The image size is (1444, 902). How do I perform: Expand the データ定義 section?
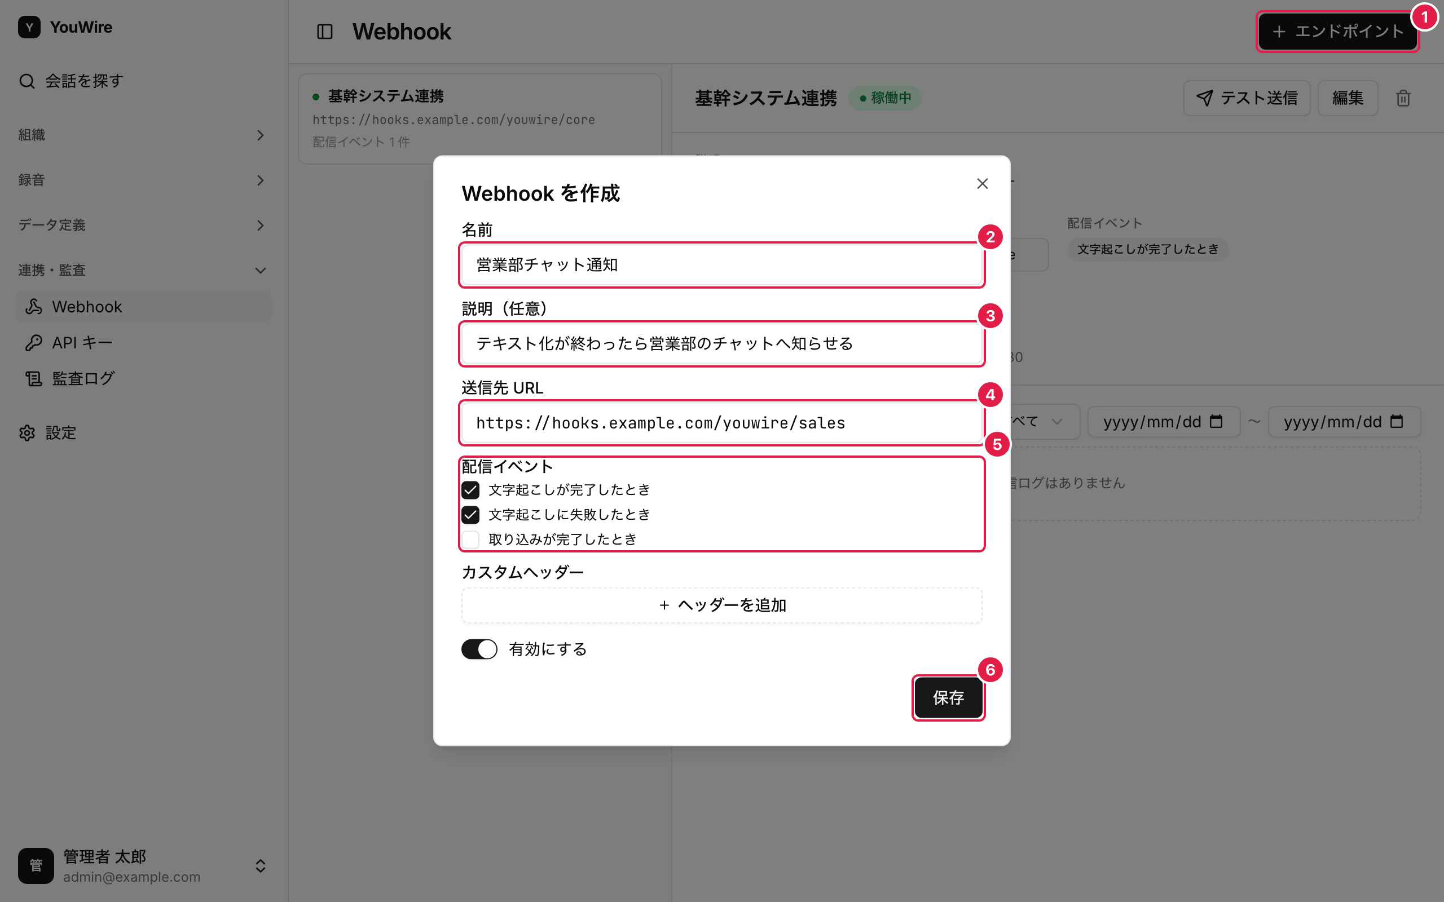[x=142, y=225]
